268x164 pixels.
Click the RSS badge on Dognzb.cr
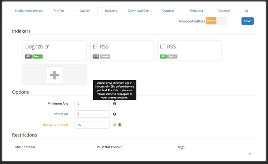click(x=28, y=57)
